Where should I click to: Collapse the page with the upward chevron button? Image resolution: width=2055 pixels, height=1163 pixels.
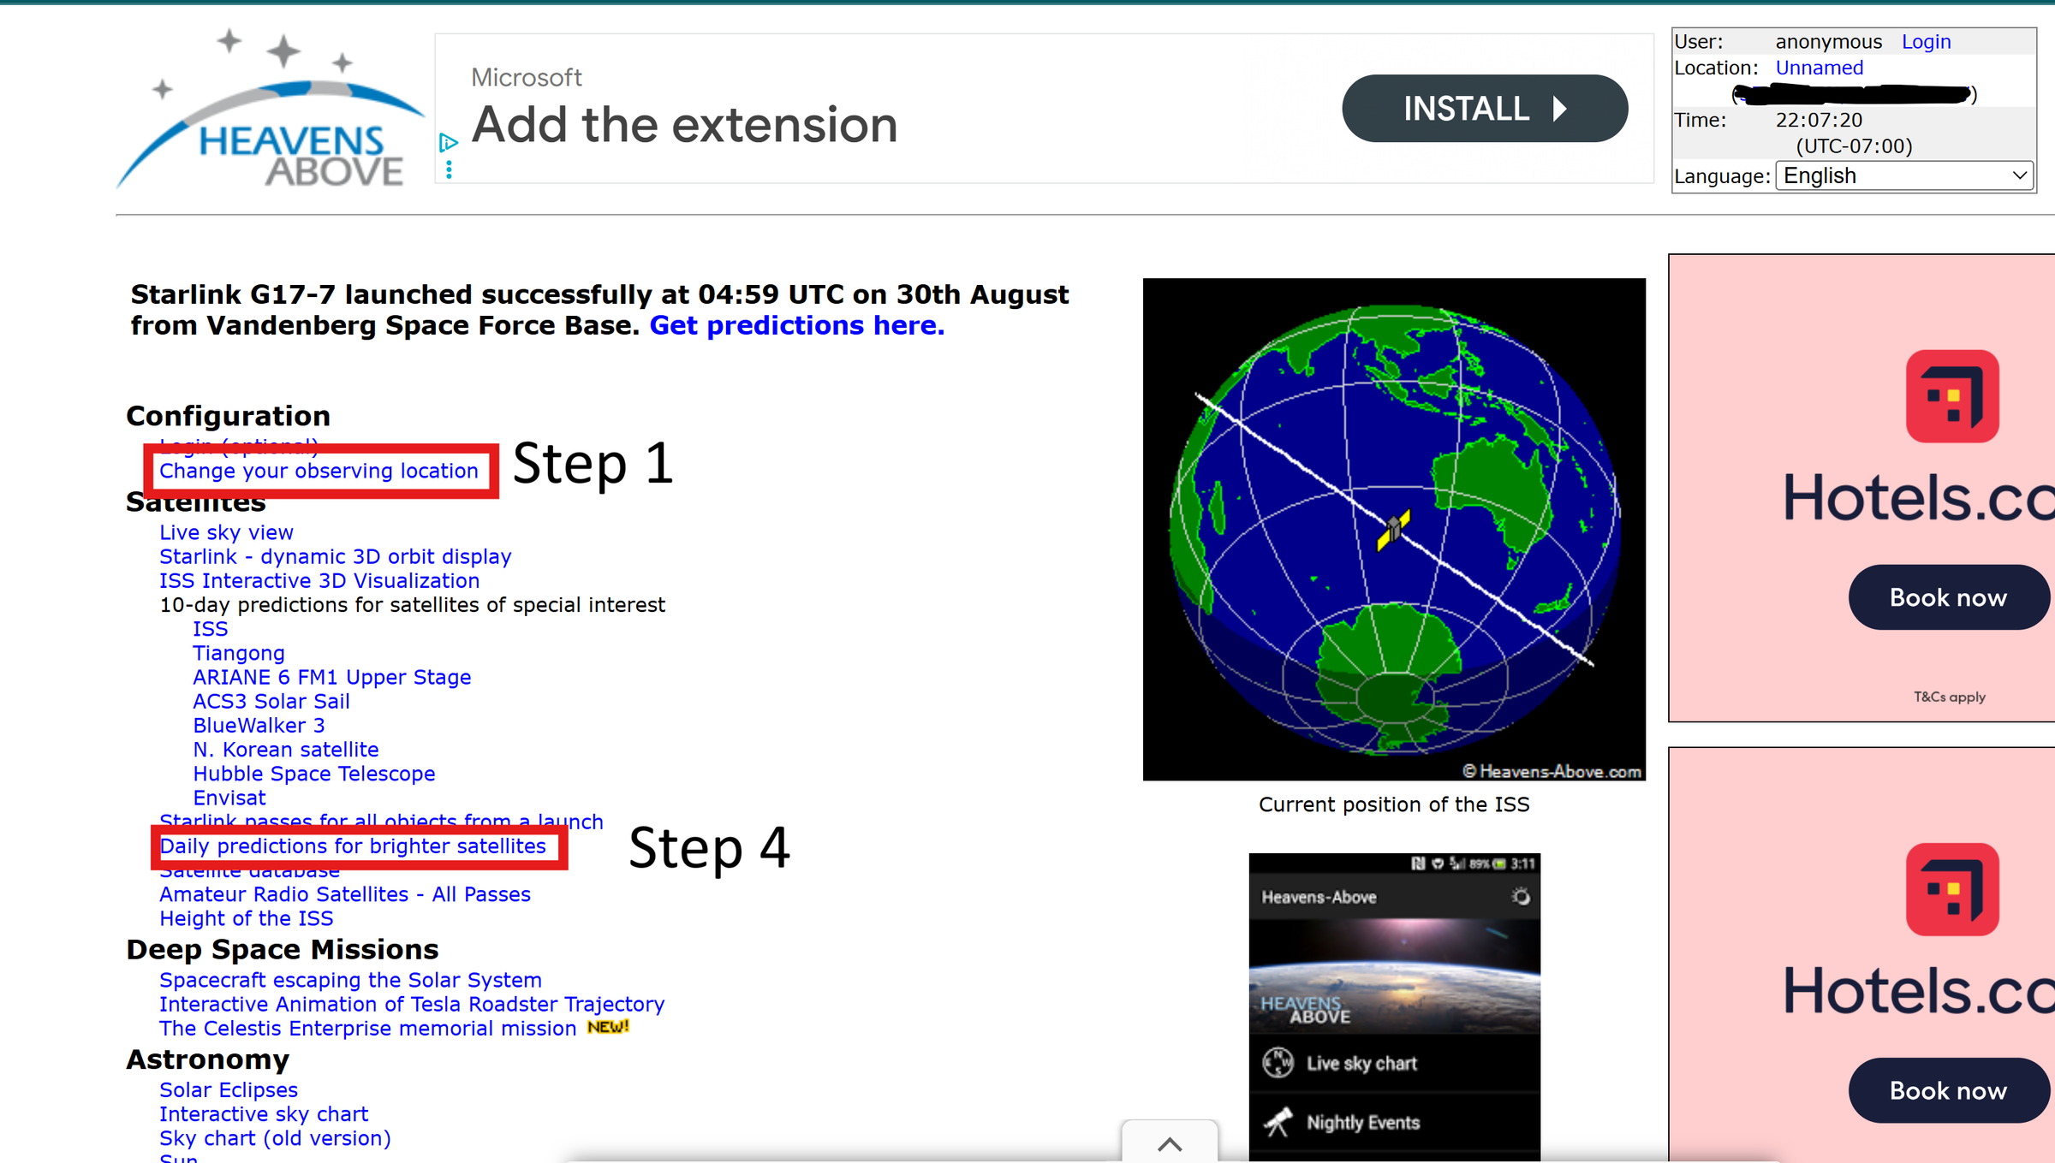pyautogui.click(x=1168, y=1144)
